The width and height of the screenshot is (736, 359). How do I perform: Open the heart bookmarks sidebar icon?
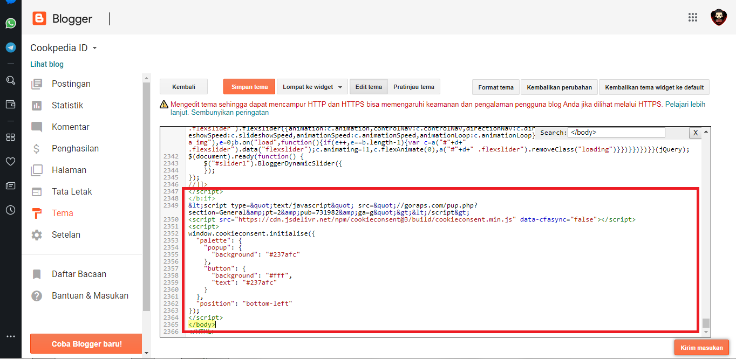[10, 161]
